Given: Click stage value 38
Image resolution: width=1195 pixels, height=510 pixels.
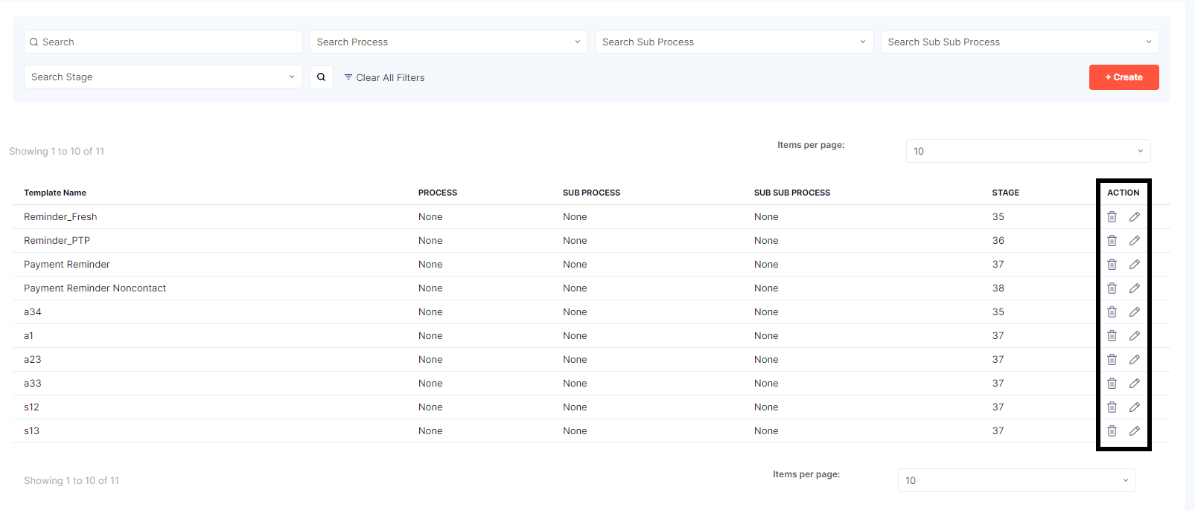Looking at the screenshot, I should tap(998, 288).
